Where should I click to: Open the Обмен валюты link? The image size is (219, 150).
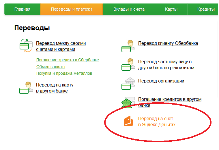[51, 67]
